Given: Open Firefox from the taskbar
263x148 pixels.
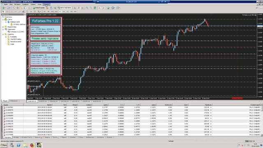Looking at the screenshot, I should [32, 145].
